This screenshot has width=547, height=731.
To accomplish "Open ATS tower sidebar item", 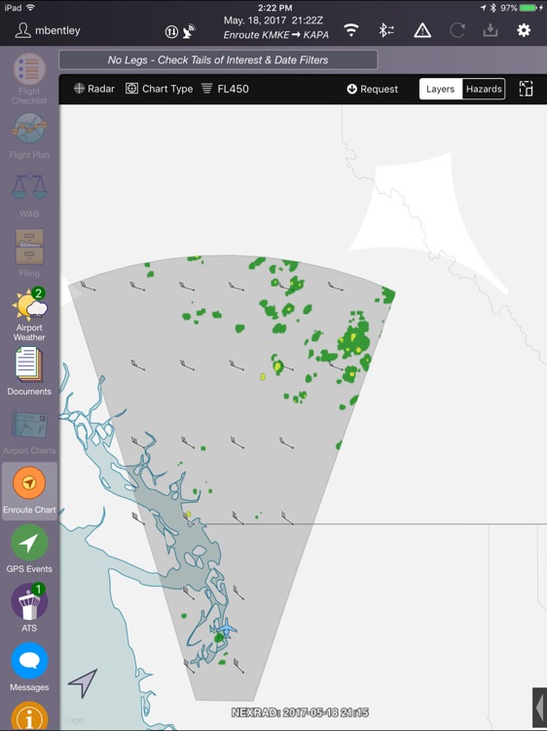I will 29,607.
